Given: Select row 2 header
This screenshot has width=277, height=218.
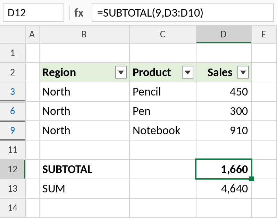Looking at the screenshot, I should coord(12,72).
